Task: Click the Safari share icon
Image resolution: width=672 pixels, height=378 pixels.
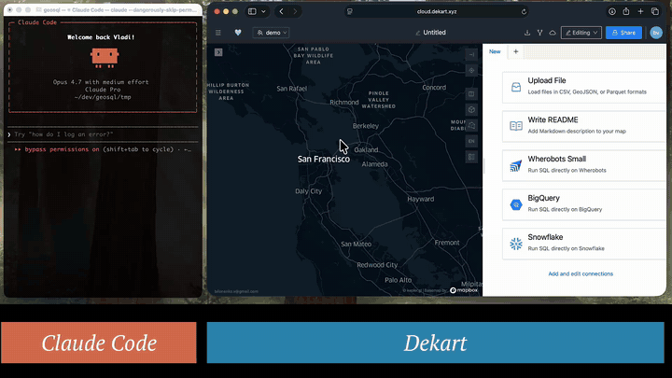Action: (626, 11)
